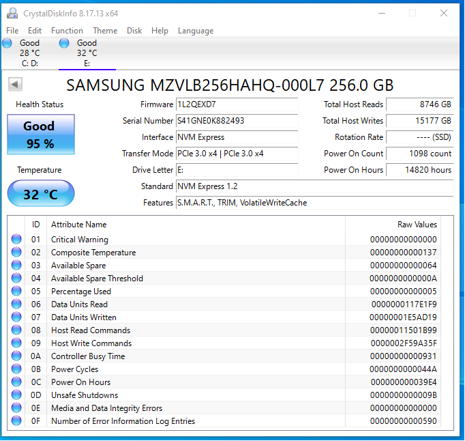Open the Language menu
This screenshot has height=441, width=465.
pos(196,31)
